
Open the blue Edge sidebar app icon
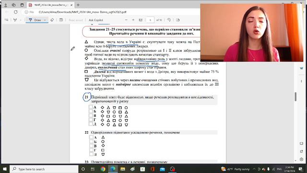point(301,68)
